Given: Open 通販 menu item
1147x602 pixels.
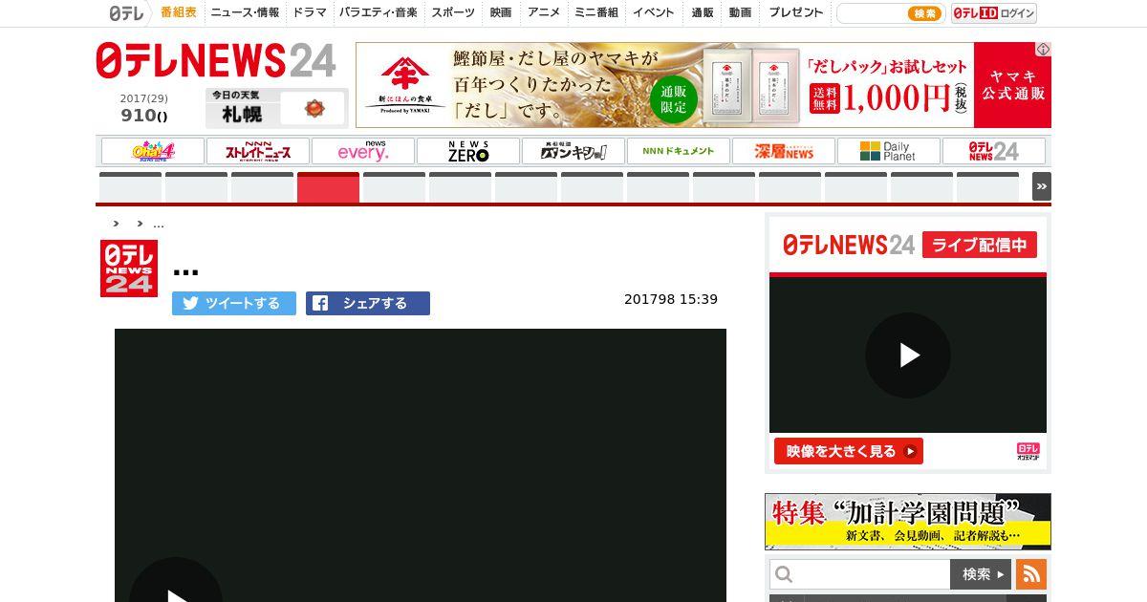Looking at the screenshot, I should point(703,12).
